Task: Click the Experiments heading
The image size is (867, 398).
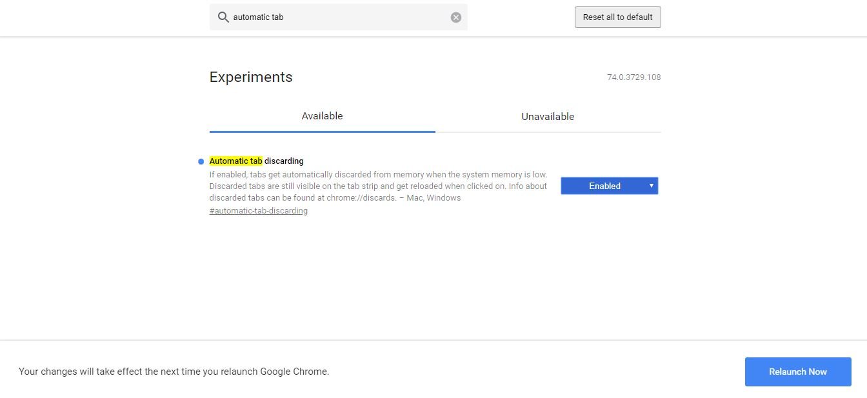Action: point(251,77)
